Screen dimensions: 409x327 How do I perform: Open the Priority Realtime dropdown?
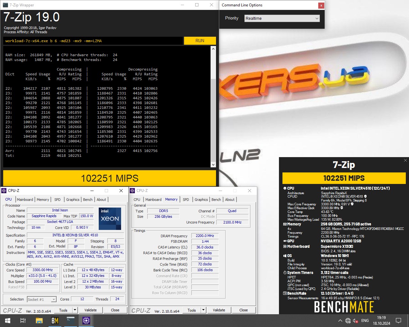(282, 18)
